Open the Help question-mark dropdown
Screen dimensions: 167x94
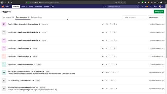click(155, 7)
